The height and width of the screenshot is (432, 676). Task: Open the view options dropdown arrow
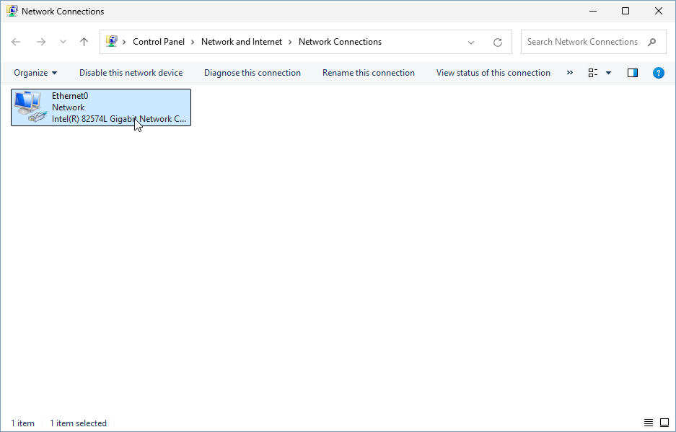click(x=607, y=72)
